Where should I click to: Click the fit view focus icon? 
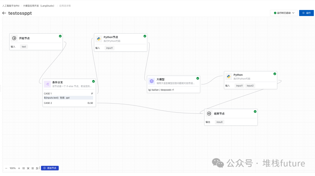click(28, 168)
